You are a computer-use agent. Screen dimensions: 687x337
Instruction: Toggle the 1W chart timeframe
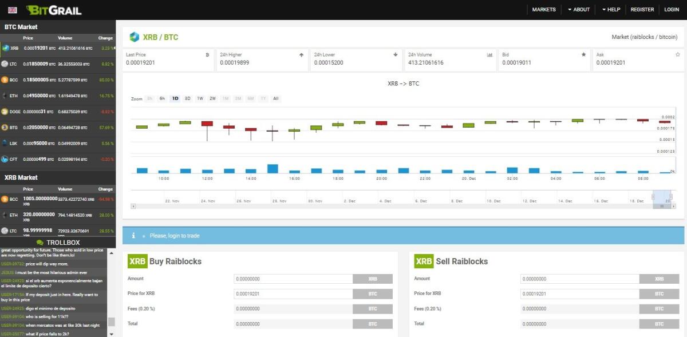(199, 98)
